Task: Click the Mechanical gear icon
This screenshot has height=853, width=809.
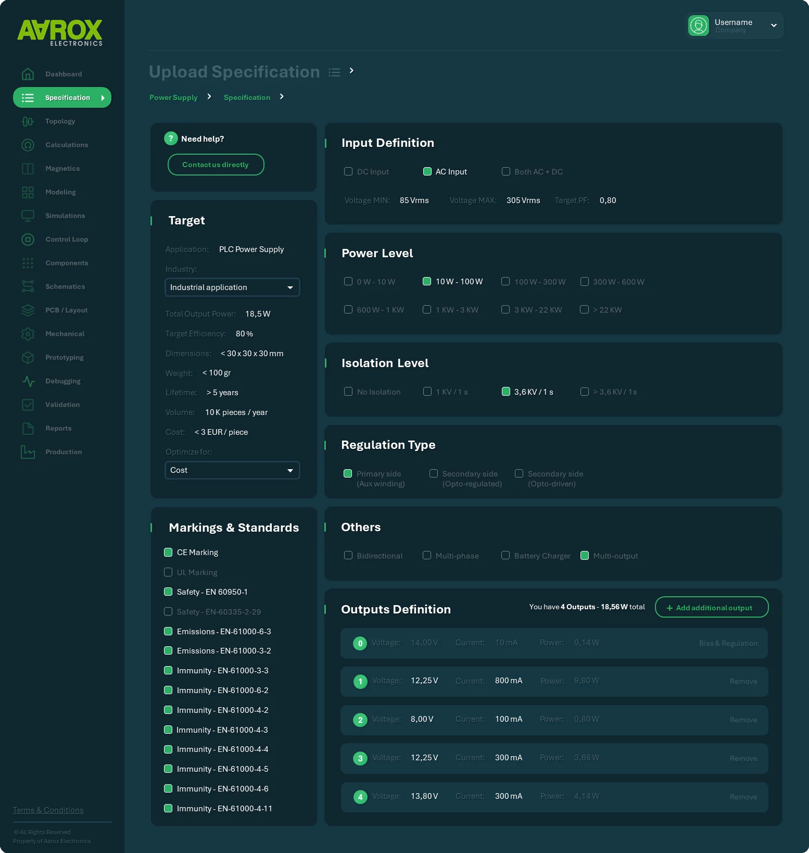Action: pyautogui.click(x=28, y=334)
